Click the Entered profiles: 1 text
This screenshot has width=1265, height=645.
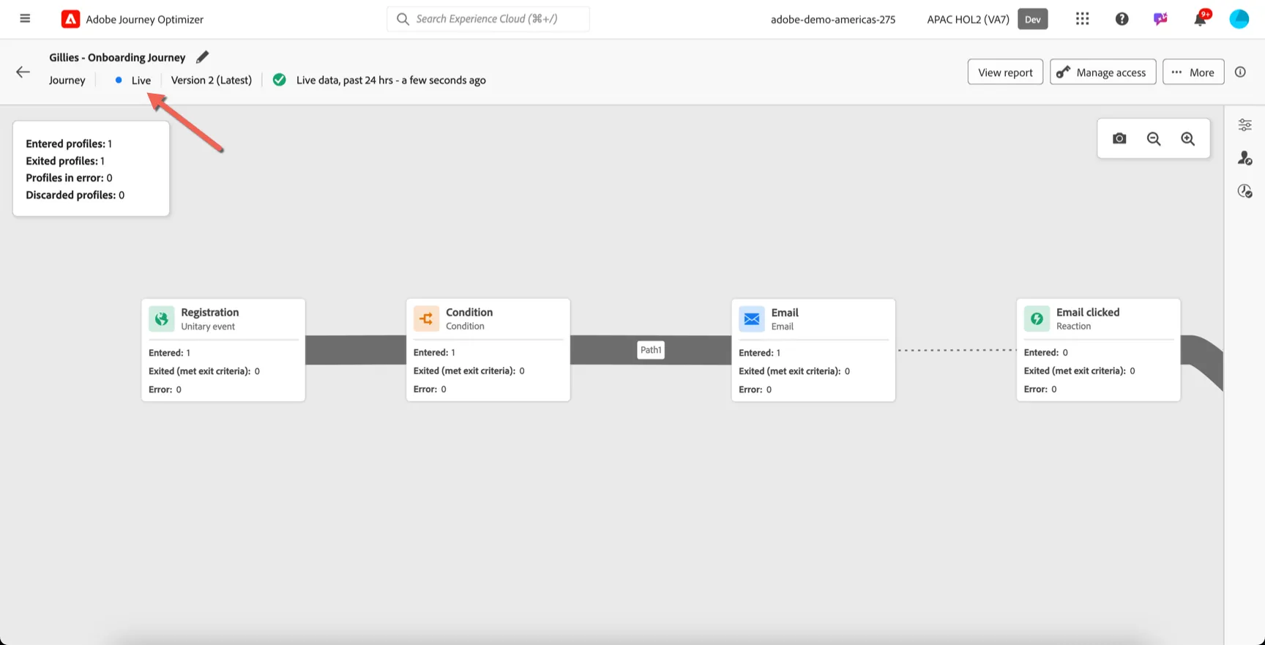[x=69, y=143]
